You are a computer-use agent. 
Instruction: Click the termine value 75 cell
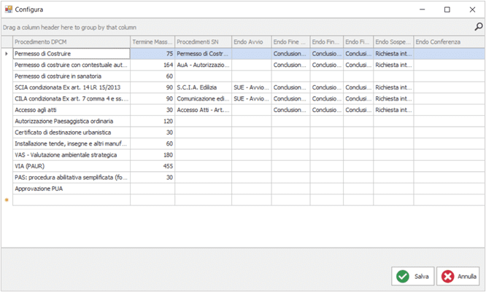click(153, 53)
